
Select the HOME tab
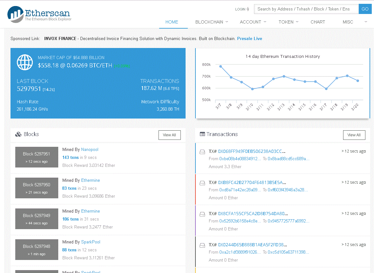pyautogui.click(x=172, y=22)
